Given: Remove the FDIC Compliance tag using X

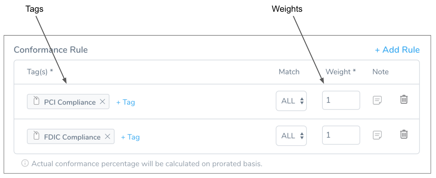Looking at the screenshot, I should click(107, 137).
